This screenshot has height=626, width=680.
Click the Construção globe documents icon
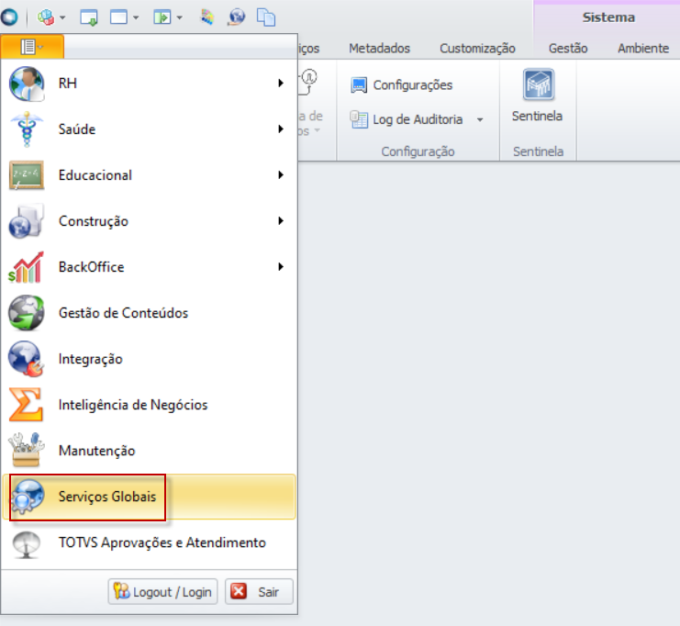pyautogui.click(x=27, y=221)
